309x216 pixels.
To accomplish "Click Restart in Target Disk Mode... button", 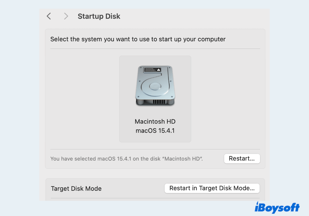I will tap(212, 188).
